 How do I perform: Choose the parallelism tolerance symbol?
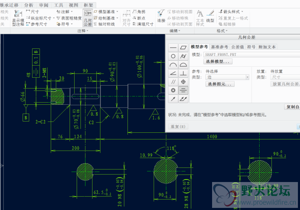pyautogui.click(x=173, y=82)
